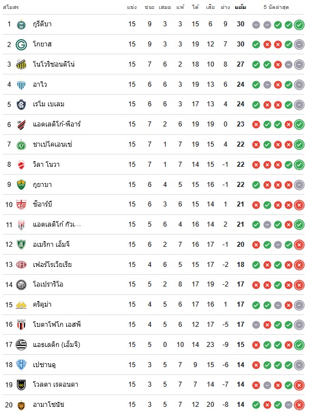Click the Goiás green G logo
309x413 pixels.
[x=21, y=45]
